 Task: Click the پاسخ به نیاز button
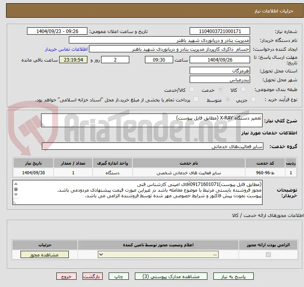pyautogui.click(x=233, y=277)
